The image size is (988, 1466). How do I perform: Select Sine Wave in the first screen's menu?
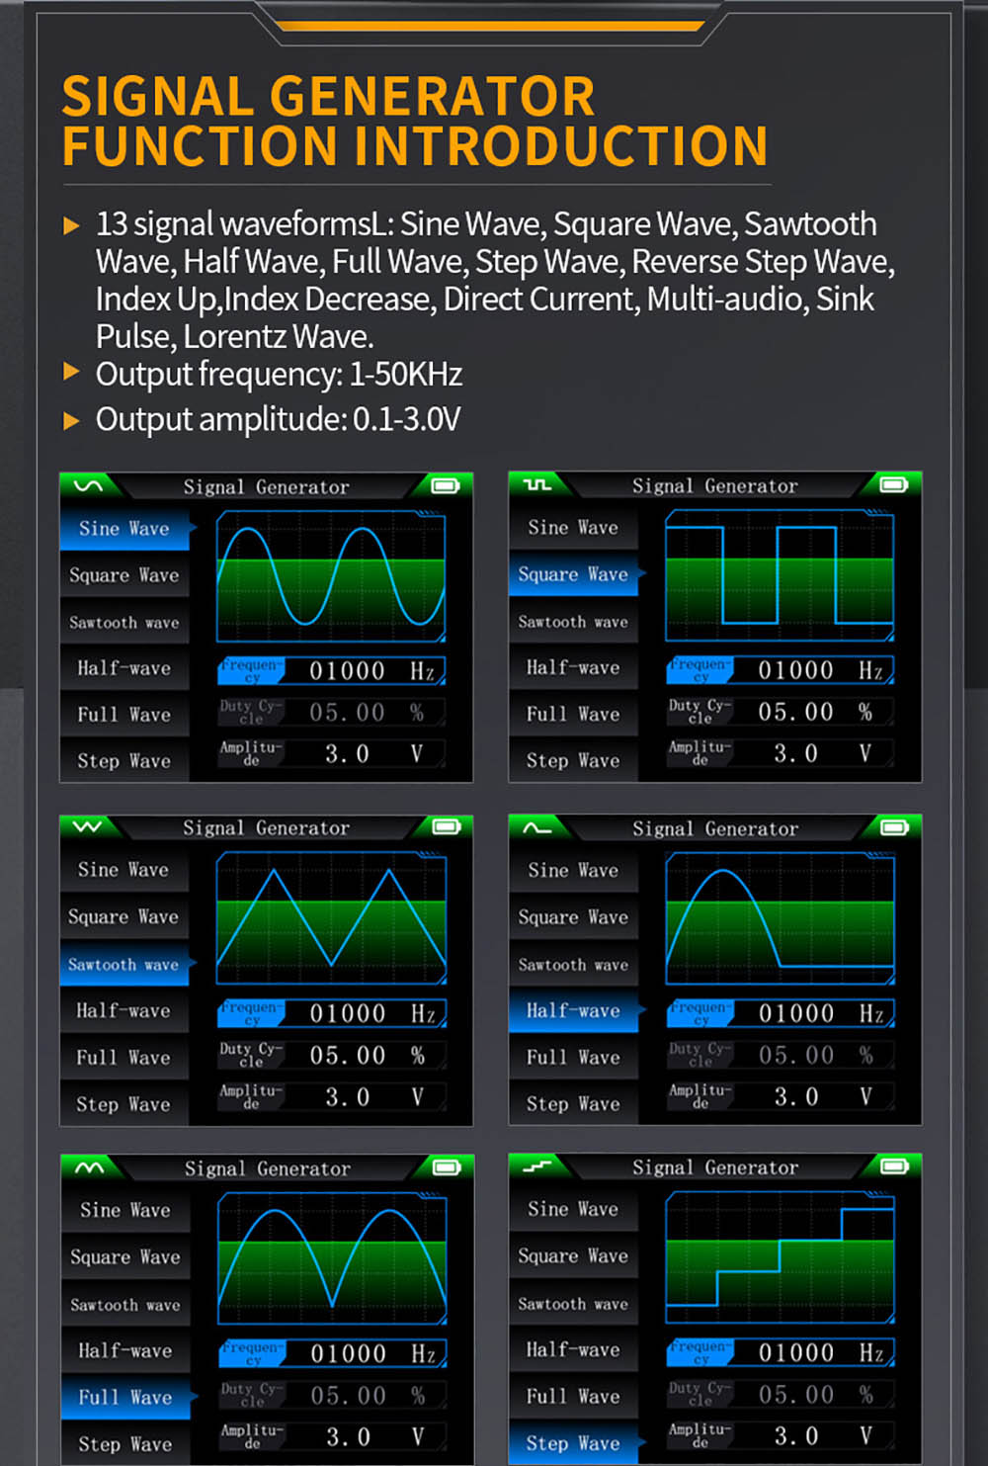pyautogui.click(x=124, y=528)
